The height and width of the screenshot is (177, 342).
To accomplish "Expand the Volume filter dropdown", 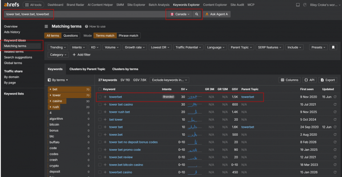I will [112, 47].
